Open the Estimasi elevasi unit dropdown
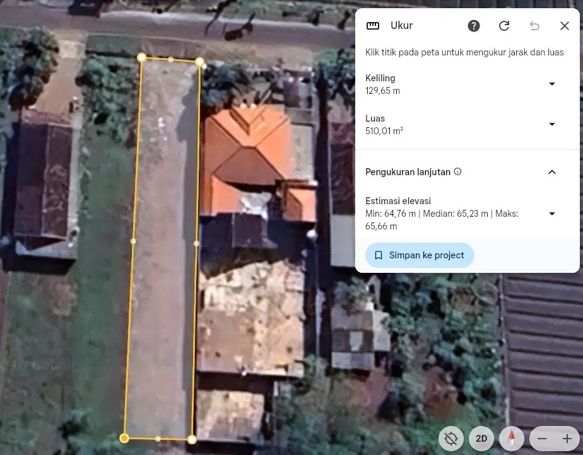This screenshot has height=455, width=583. click(551, 214)
